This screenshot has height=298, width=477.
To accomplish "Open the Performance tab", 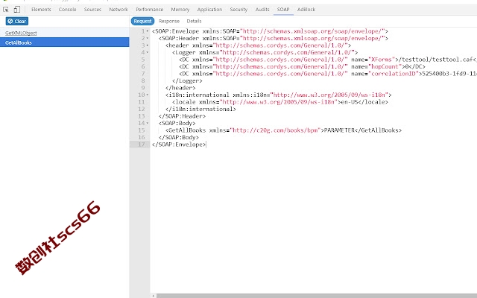I will click(149, 10).
